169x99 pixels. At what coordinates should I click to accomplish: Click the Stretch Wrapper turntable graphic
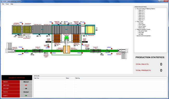point(27,30)
